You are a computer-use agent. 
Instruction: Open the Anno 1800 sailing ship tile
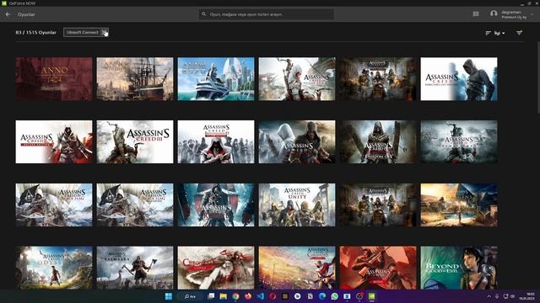[x=135, y=79]
